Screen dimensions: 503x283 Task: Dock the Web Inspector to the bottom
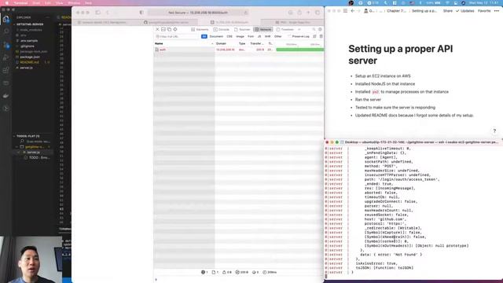pyautogui.click(x=163, y=29)
